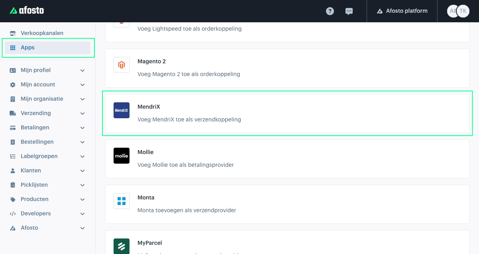Open the Producten menu label

pyautogui.click(x=35, y=199)
